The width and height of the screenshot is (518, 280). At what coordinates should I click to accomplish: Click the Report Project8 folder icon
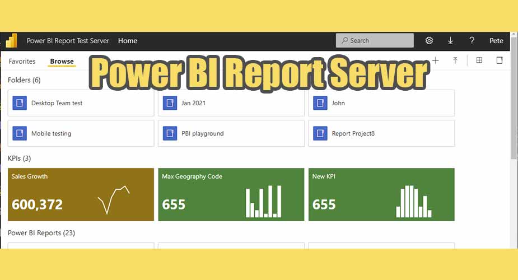320,133
